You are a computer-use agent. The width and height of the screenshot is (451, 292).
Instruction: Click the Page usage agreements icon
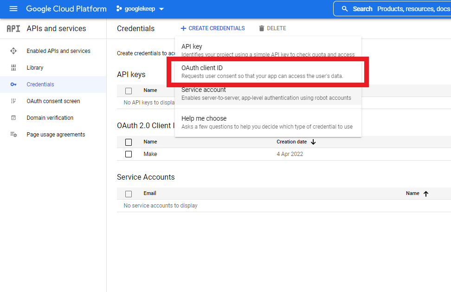coord(13,134)
